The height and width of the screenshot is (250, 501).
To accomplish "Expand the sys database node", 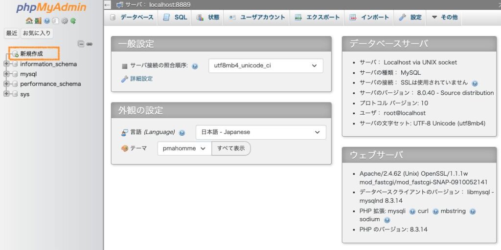I will coord(6,94).
